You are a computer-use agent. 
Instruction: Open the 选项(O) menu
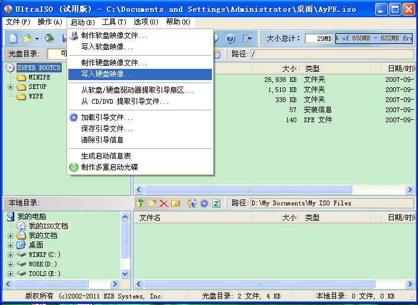pos(146,22)
